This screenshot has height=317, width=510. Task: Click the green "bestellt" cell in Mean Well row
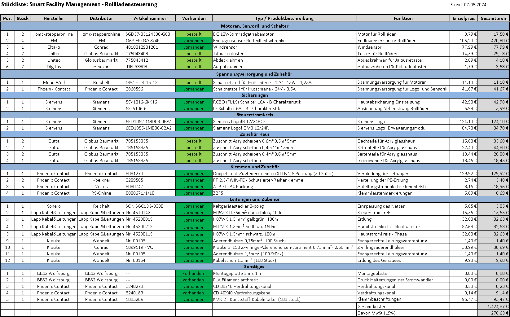(194, 82)
